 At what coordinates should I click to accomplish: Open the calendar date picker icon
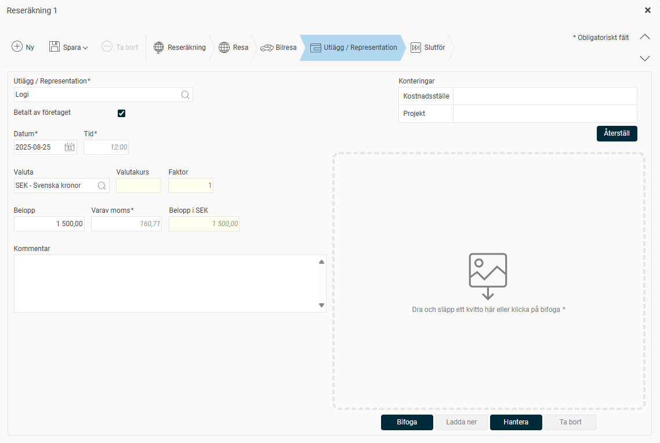pyautogui.click(x=70, y=147)
